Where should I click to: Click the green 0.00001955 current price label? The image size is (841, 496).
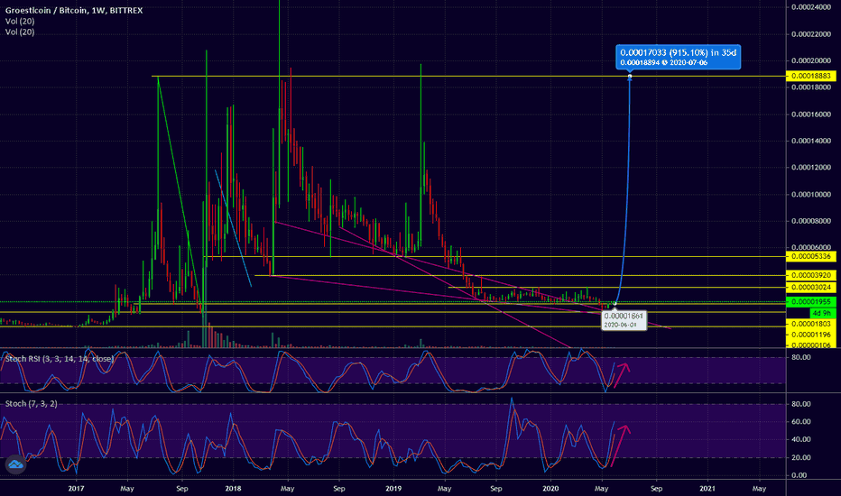tap(811, 302)
